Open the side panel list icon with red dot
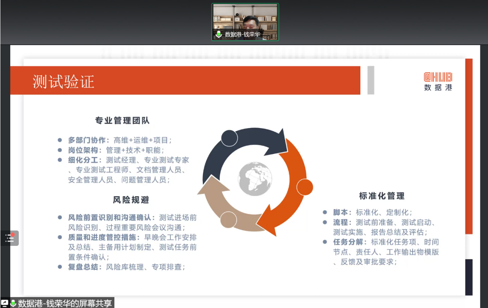The image size is (488, 308). pos(10,238)
